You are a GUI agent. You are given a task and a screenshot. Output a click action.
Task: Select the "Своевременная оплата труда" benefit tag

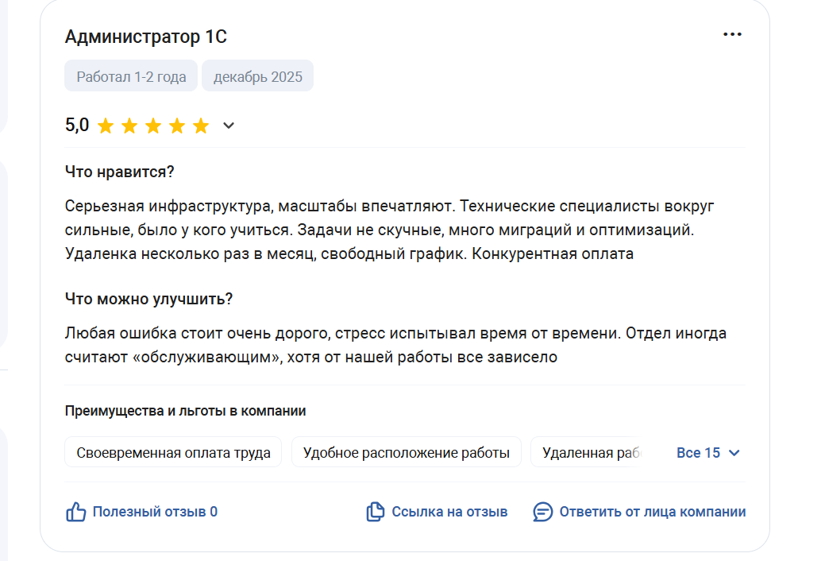pyautogui.click(x=173, y=453)
